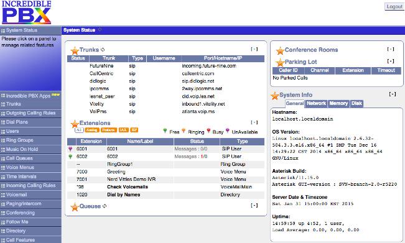Click the star icon beside Conference Rooms
Viewport: 405px width, 243px height.
(x=280, y=50)
